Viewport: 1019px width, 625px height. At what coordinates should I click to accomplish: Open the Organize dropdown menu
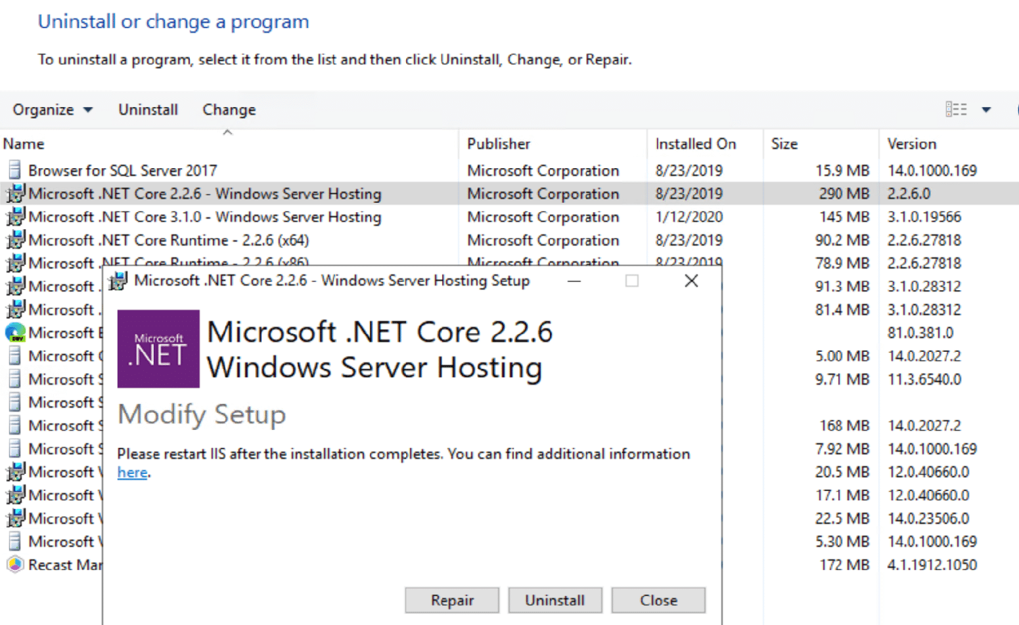click(53, 110)
